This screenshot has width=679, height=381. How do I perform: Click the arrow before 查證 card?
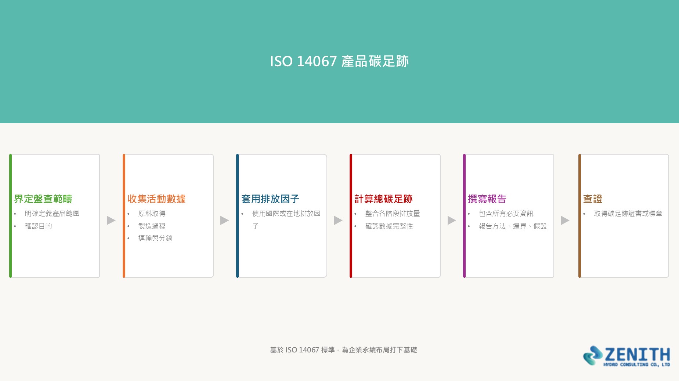point(565,220)
